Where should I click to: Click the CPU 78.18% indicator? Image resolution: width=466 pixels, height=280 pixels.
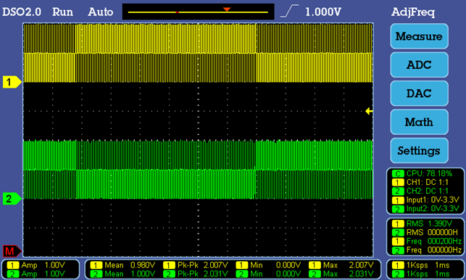click(429, 173)
